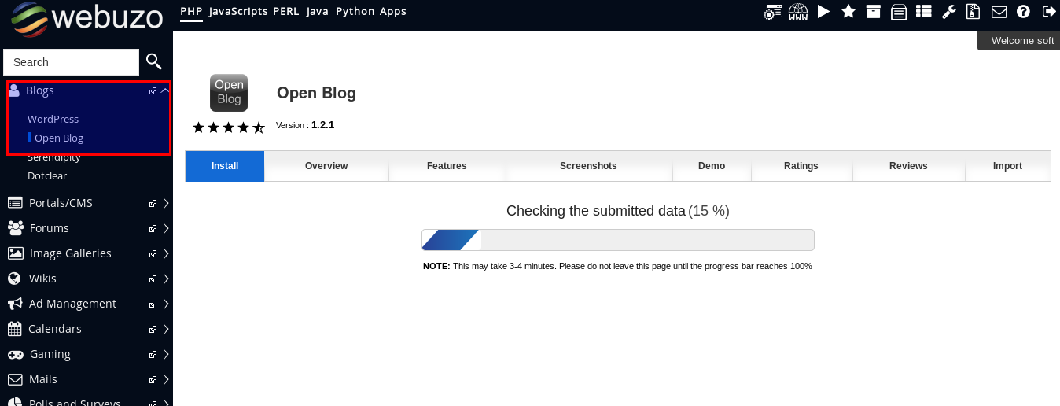Image resolution: width=1060 pixels, height=406 pixels.
Task: Expand the Gaming category chevron
Action: 166,354
